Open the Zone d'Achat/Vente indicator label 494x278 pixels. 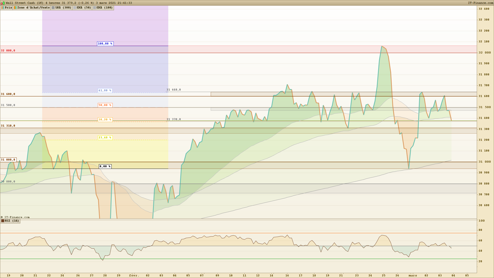[x=33, y=8]
